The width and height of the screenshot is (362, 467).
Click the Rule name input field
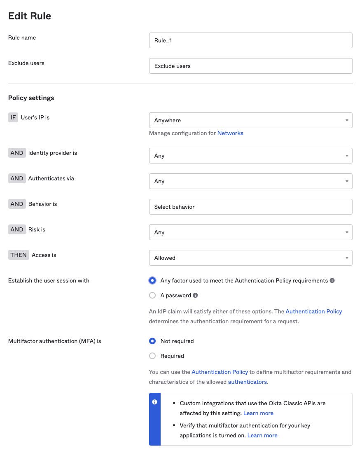[250, 40]
